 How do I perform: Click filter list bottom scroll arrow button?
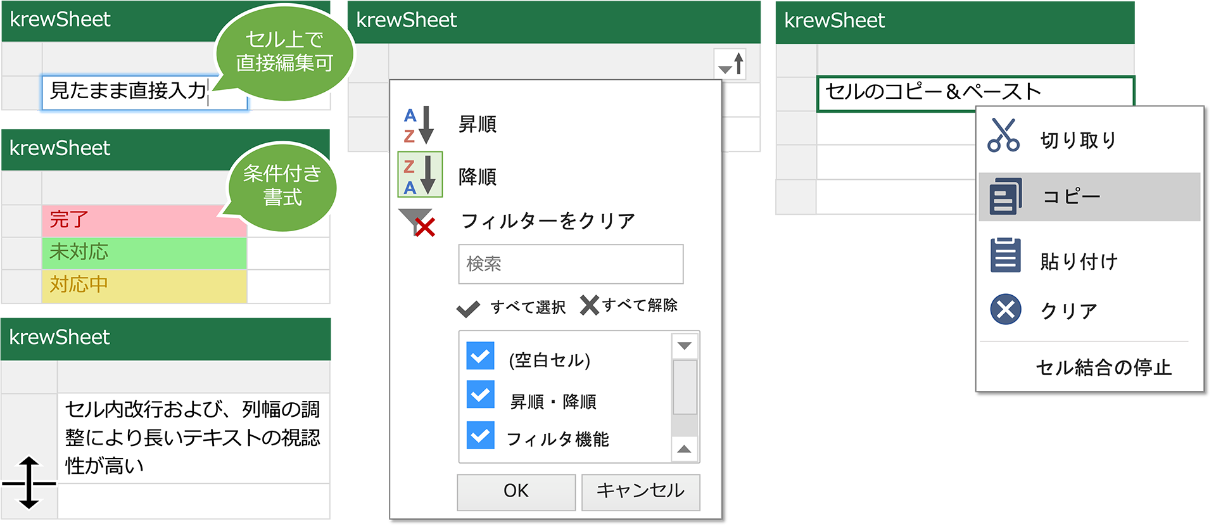click(684, 449)
